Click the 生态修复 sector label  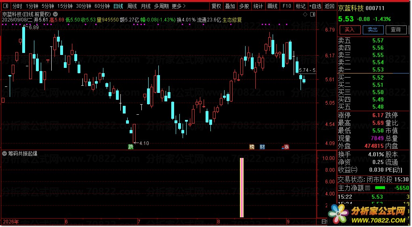232,20
